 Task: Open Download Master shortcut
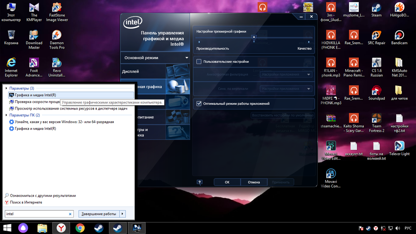tap(34, 40)
